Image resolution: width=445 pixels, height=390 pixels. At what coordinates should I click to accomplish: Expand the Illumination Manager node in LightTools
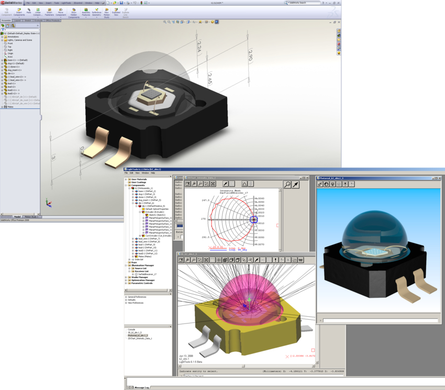pyautogui.click(x=125, y=265)
